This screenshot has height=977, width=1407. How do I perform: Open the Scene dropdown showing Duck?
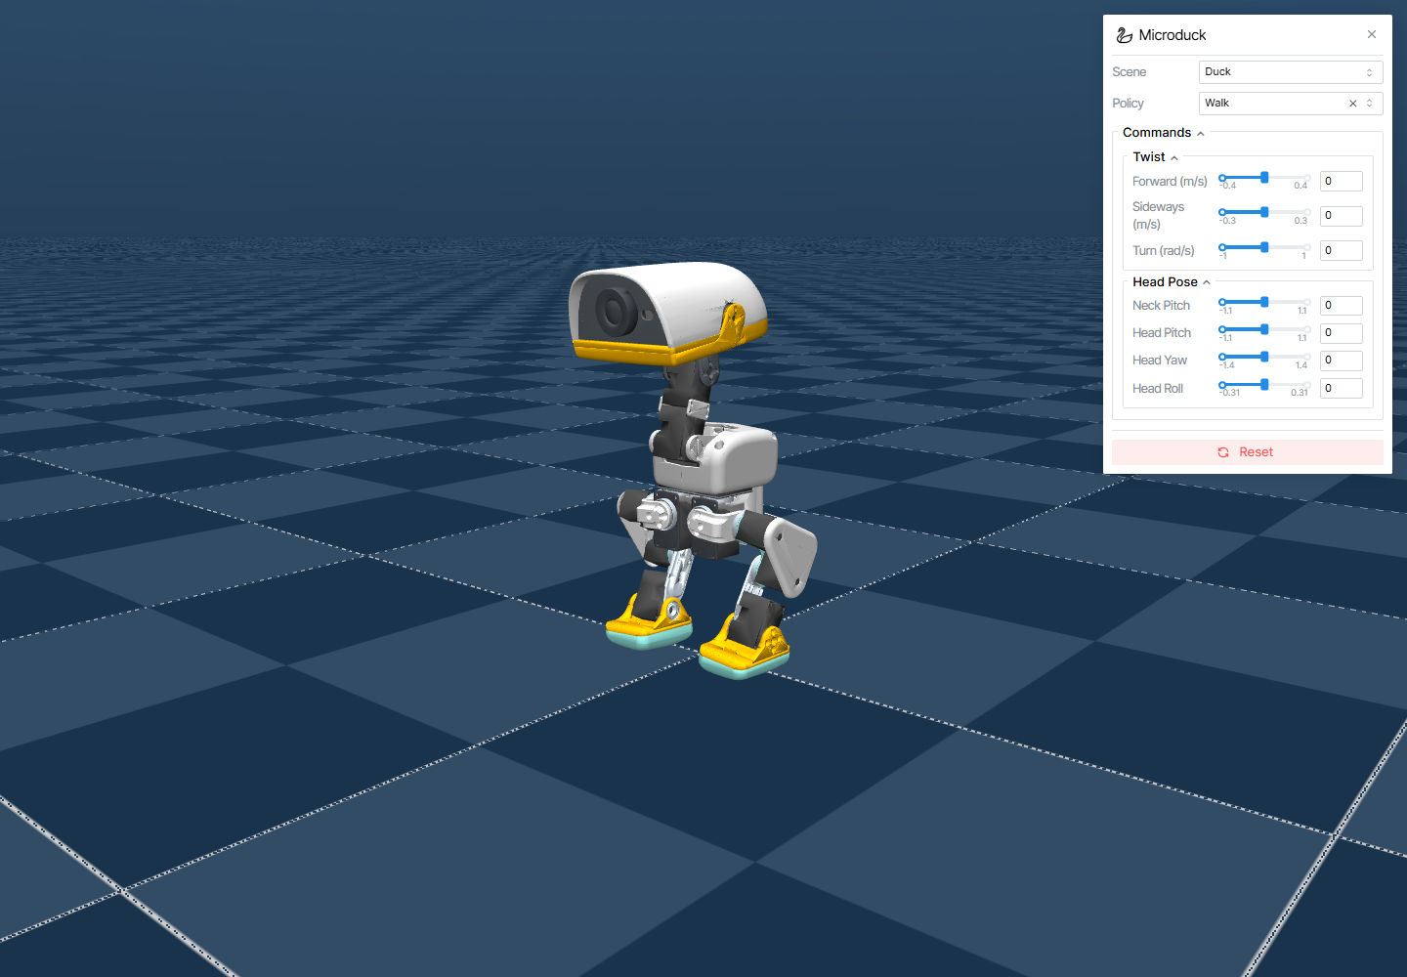(1290, 72)
